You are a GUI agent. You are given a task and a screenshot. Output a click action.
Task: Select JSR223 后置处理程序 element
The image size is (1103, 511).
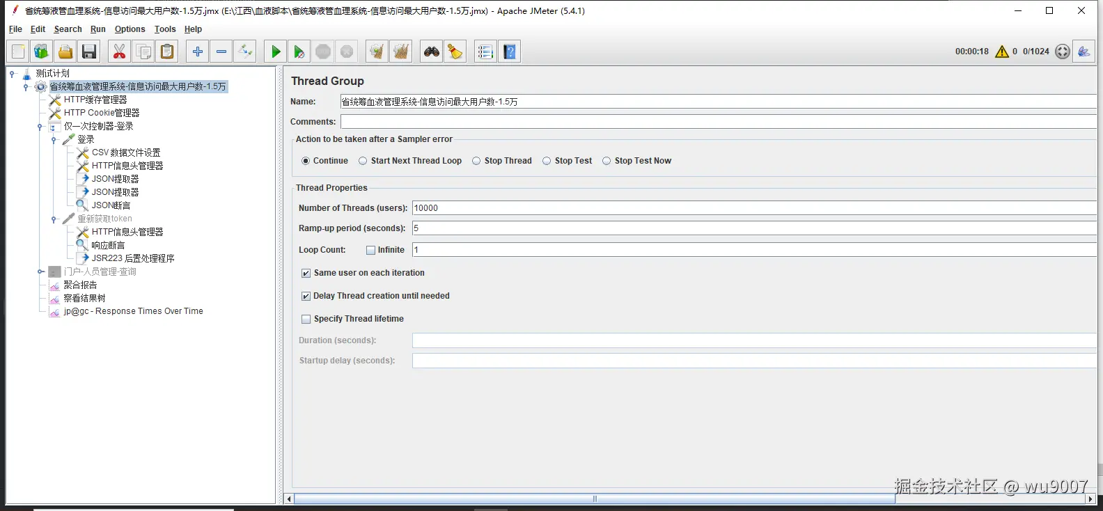coord(133,258)
